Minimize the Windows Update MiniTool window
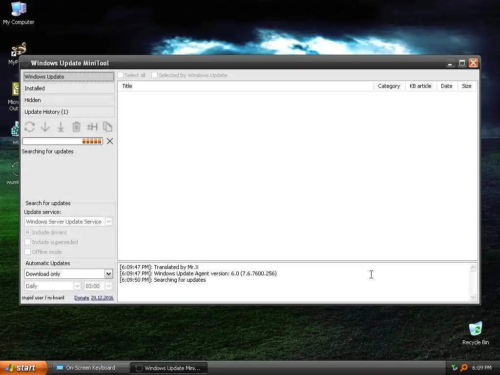Image resolution: width=500 pixels, height=375 pixels. [450, 63]
